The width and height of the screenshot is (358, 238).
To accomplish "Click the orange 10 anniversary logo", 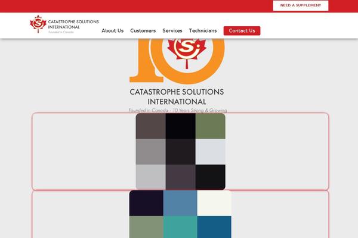I will 177,60.
